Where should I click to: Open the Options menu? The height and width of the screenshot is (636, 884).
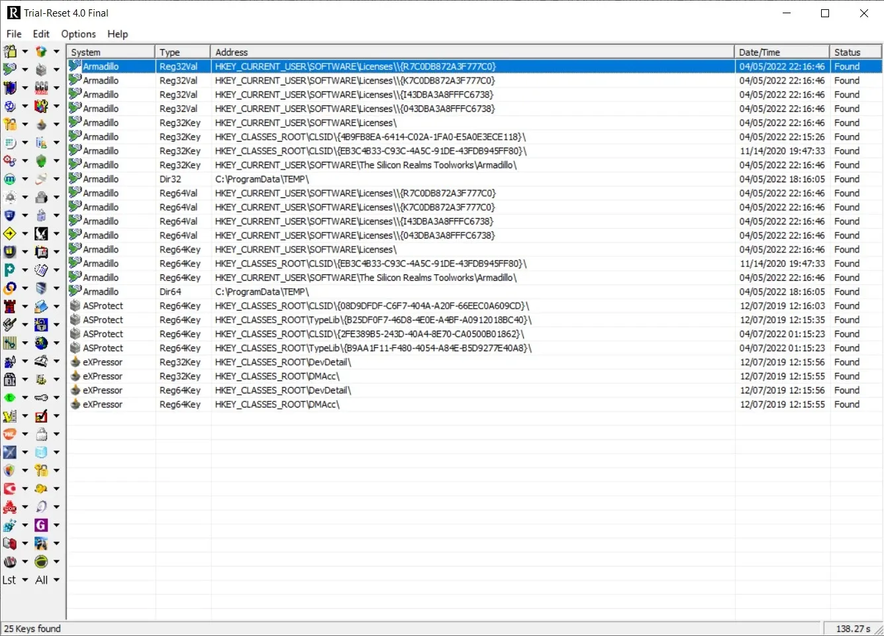pyautogui.click(x=78, y=34)
